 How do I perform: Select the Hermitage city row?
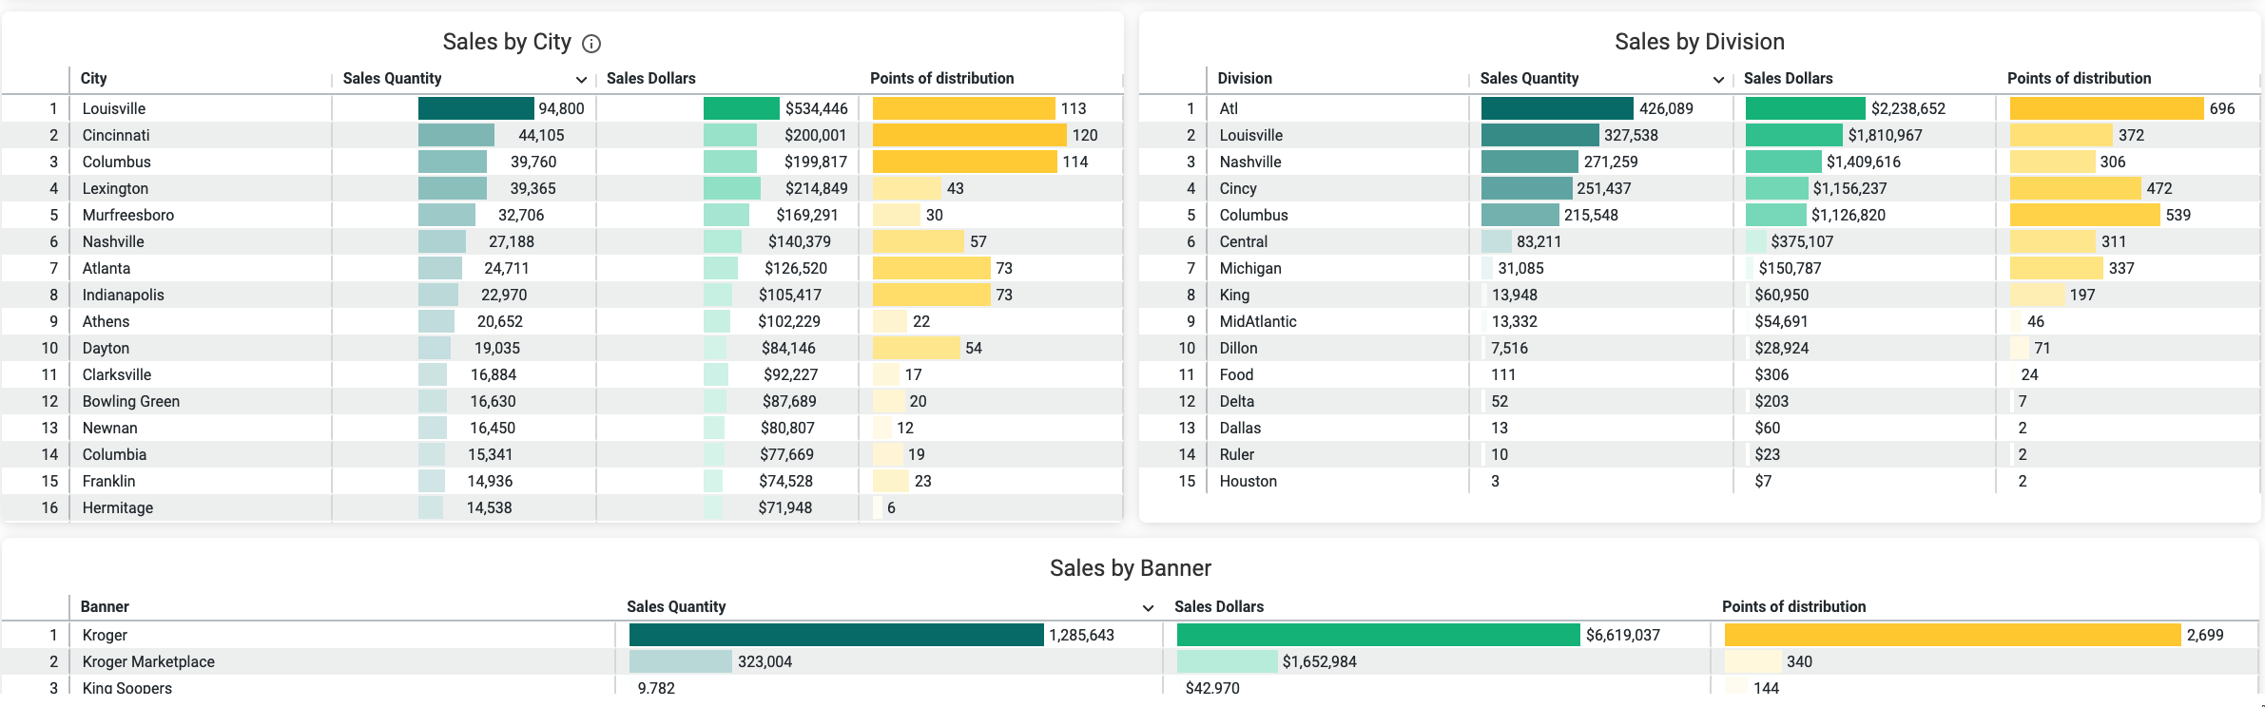click(562, 507)
